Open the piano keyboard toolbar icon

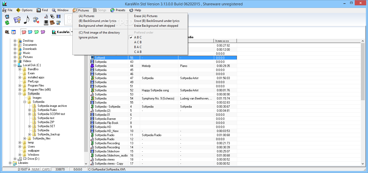[x=46, y=23]
